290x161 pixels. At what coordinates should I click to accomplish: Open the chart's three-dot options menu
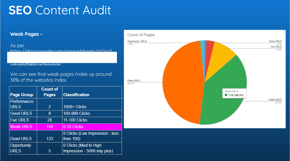click(284, 32)
